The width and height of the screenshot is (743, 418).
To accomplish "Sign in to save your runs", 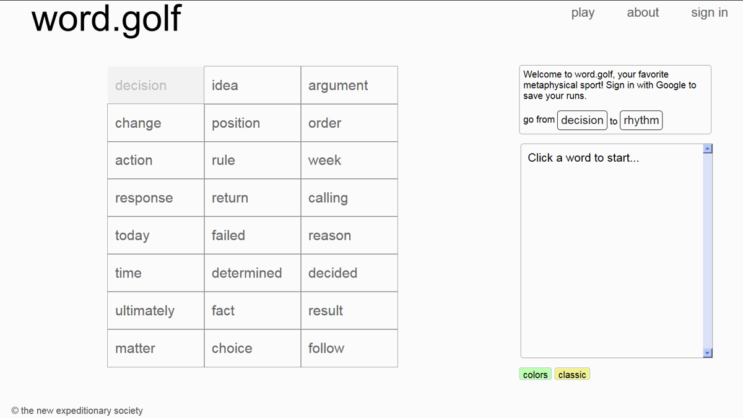I will [x=709, y=12].
